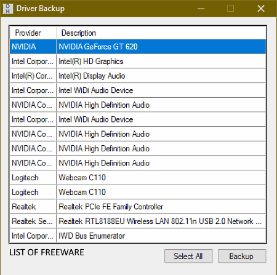Click the Intel(R) Cor... provider cell

(x=33, y=76)
